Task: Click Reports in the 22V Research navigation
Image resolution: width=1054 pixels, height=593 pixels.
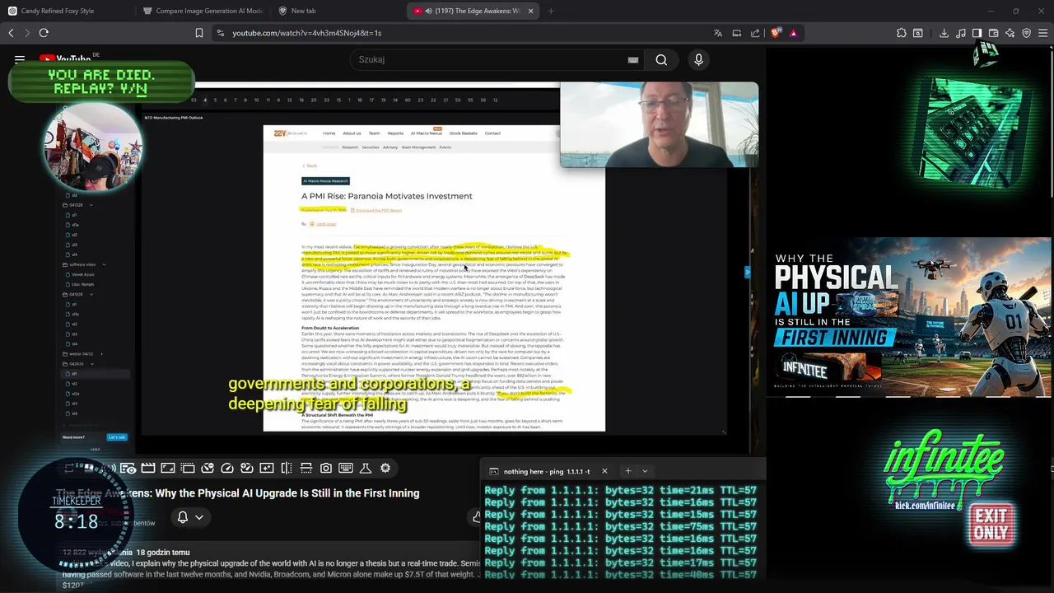Action: pyautogui.click(x=395, y=133)
